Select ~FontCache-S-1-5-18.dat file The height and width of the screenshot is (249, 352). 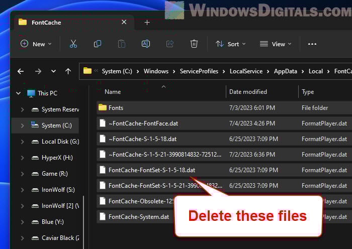224,139
